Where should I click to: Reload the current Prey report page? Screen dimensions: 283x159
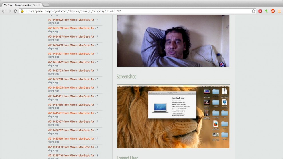click(x=15, y=11)
